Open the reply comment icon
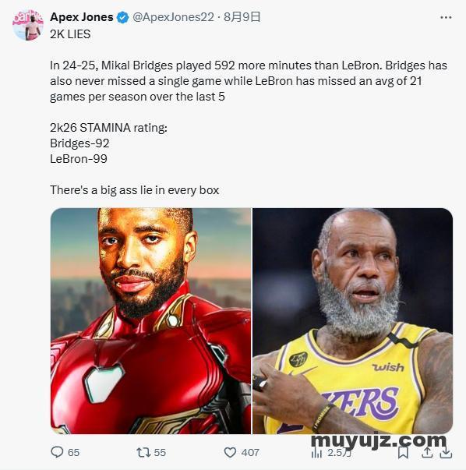 tap(57, 452)
